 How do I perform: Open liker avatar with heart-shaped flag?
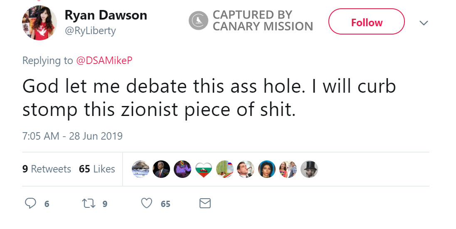(x=204, y=169)
